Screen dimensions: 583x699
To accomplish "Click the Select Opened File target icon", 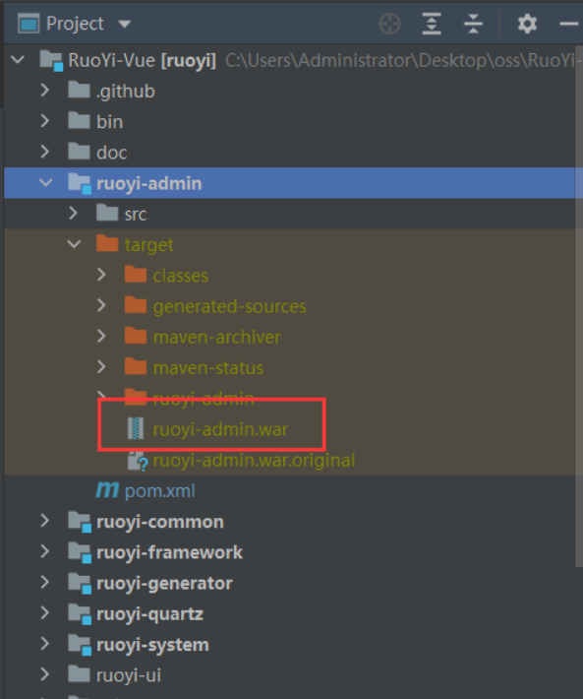I will 390,24.
